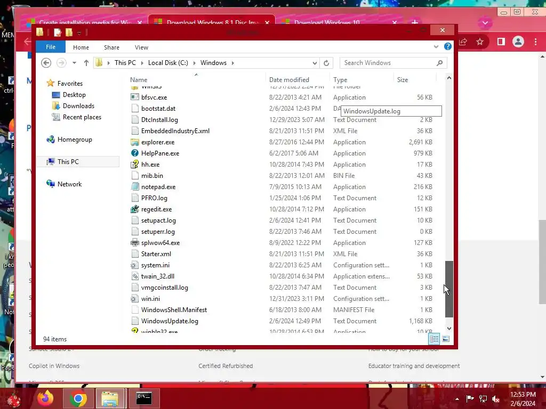Image resolution: width=546 pixels, height=409 pixels.
Task: Expand breadcrumb arrow after Windows
Action: click(232, 63)
